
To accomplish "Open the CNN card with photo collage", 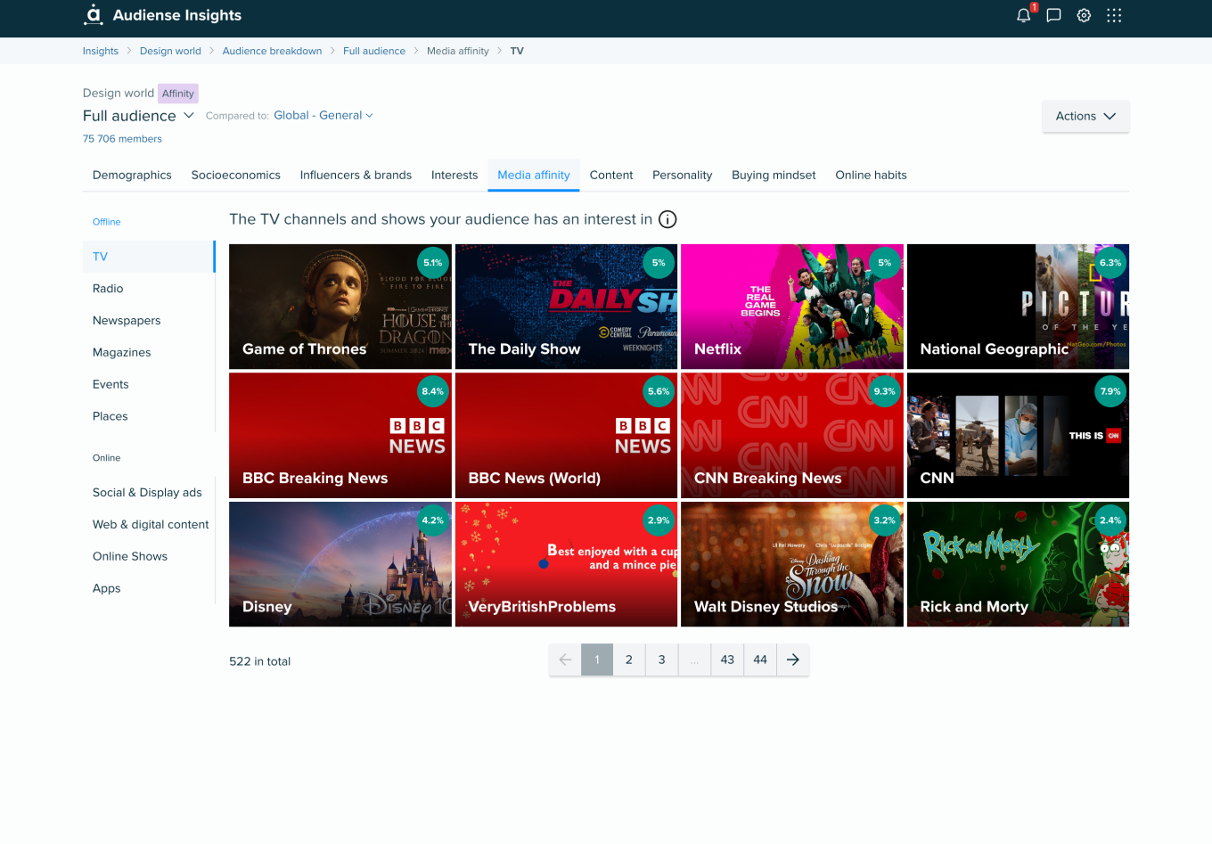I will click(1018, 436).
